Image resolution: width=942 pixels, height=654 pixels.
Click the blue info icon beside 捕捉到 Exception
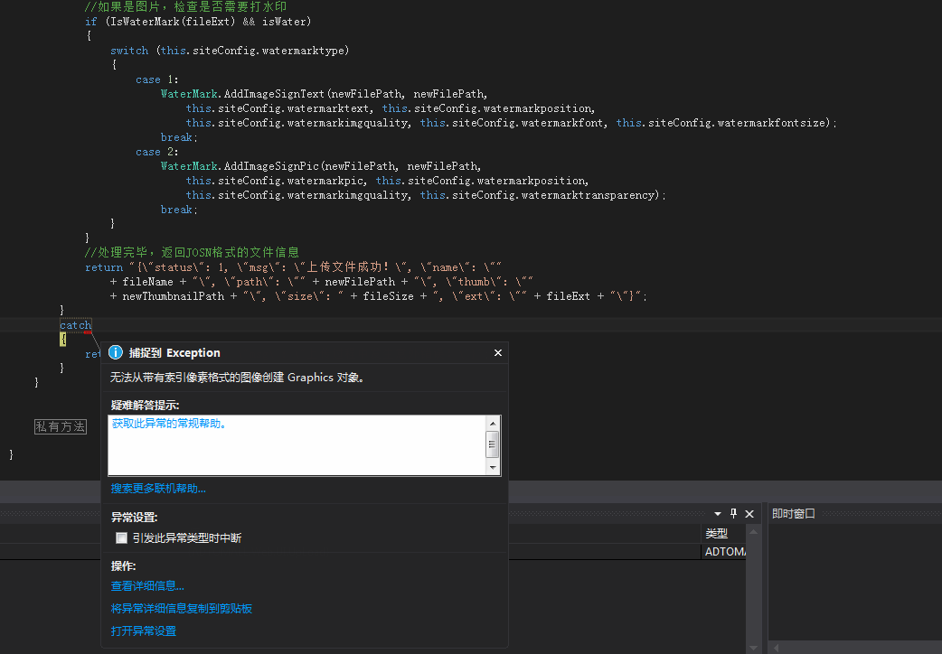[116, 353]
